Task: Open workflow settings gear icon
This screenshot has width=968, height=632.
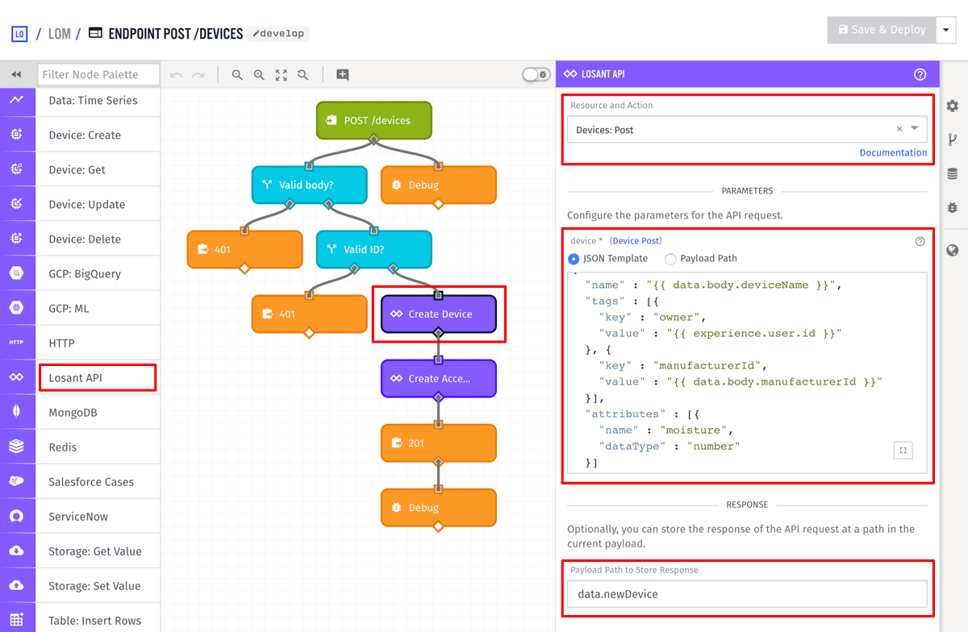Action: coord(953,106)
